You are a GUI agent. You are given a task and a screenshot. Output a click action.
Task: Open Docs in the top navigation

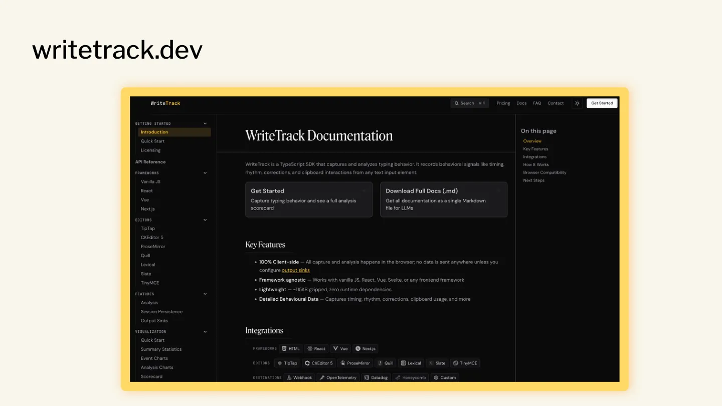521,103
